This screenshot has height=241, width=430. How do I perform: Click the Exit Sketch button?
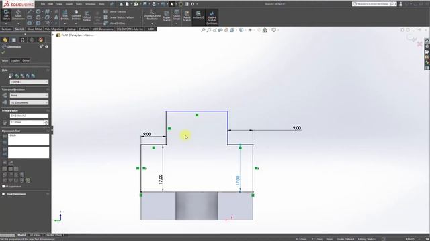6,15
